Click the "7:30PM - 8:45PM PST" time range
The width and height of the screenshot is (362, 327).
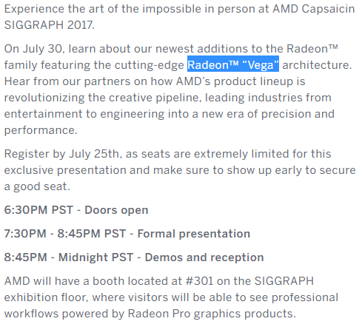click(65, 234)
